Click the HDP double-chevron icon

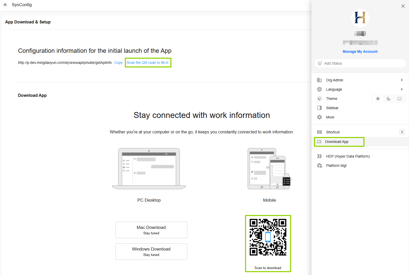[319, 156]
